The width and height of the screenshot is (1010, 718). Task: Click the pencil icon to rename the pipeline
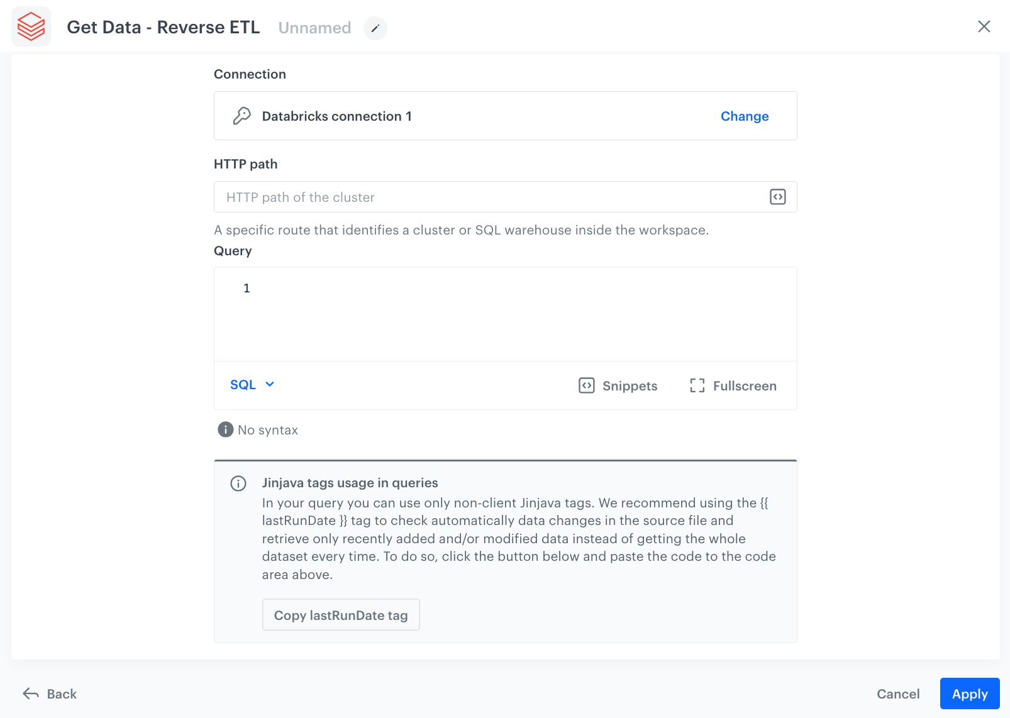375,28
